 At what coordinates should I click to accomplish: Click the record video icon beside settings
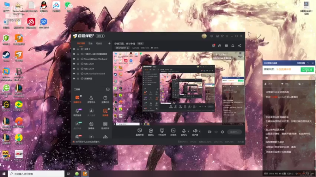(x=209, y=132)
